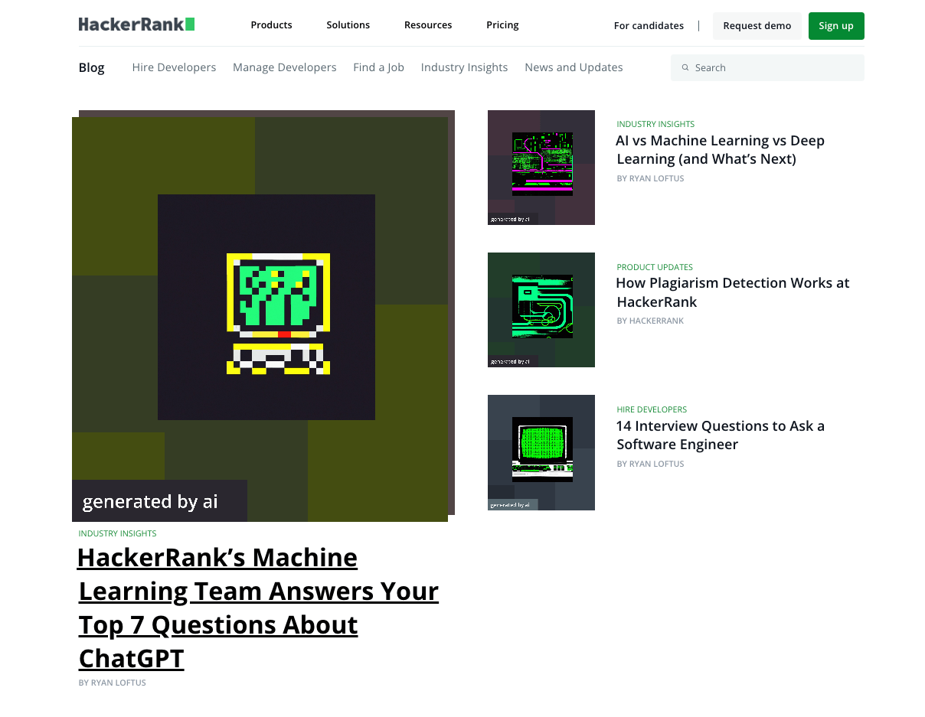
Task: Select the Find a Job category
Action: pos(378,67)
